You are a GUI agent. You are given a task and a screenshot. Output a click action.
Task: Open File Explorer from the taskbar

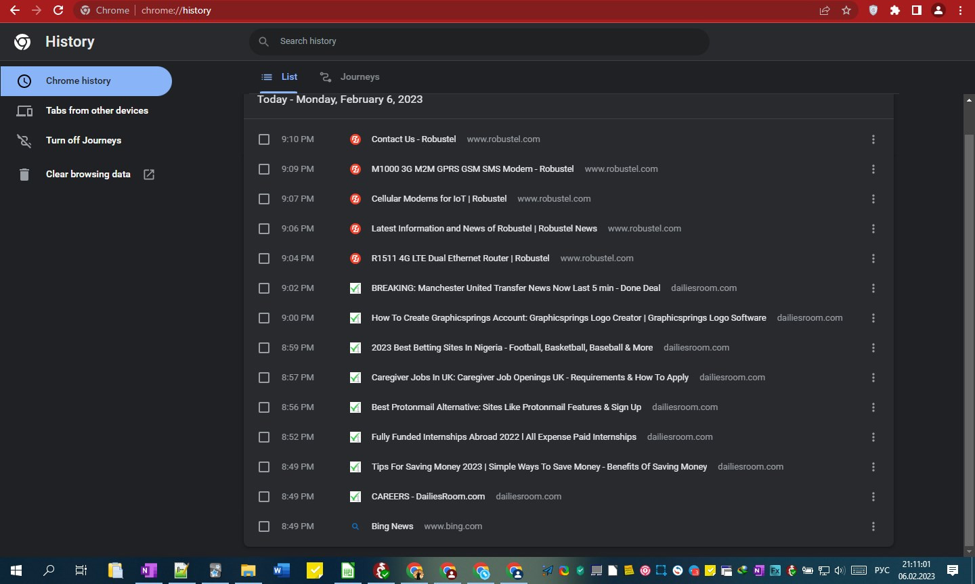248,570
